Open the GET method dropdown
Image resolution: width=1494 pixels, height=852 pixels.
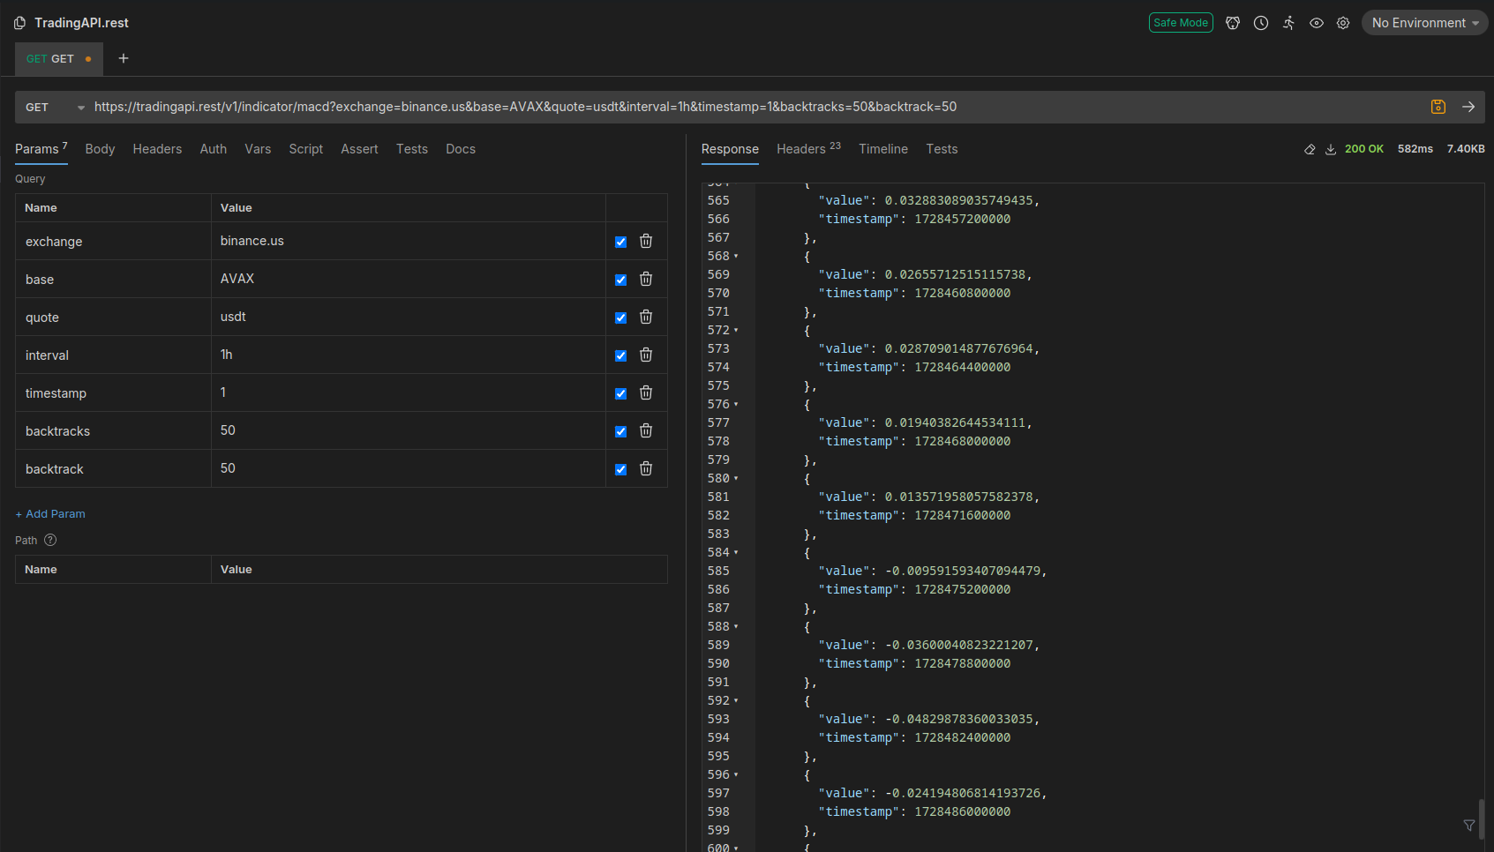(x=55, y=108)
